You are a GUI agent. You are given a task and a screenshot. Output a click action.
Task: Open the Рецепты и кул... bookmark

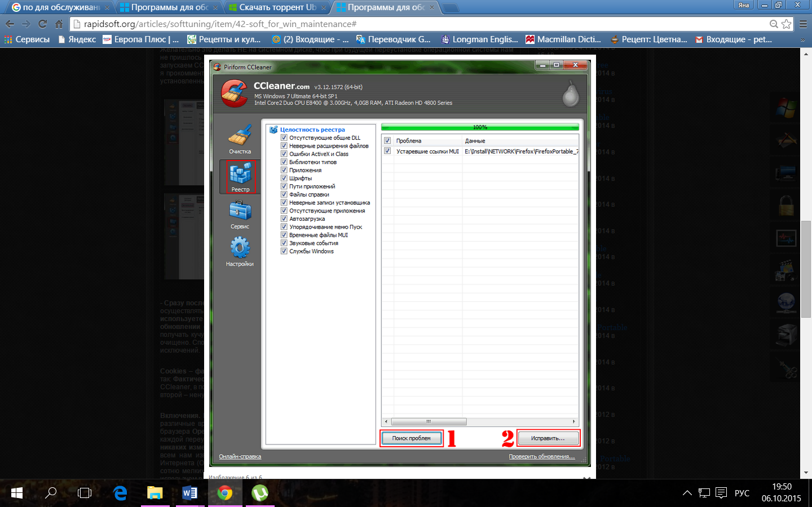click(x=224, y=39)
